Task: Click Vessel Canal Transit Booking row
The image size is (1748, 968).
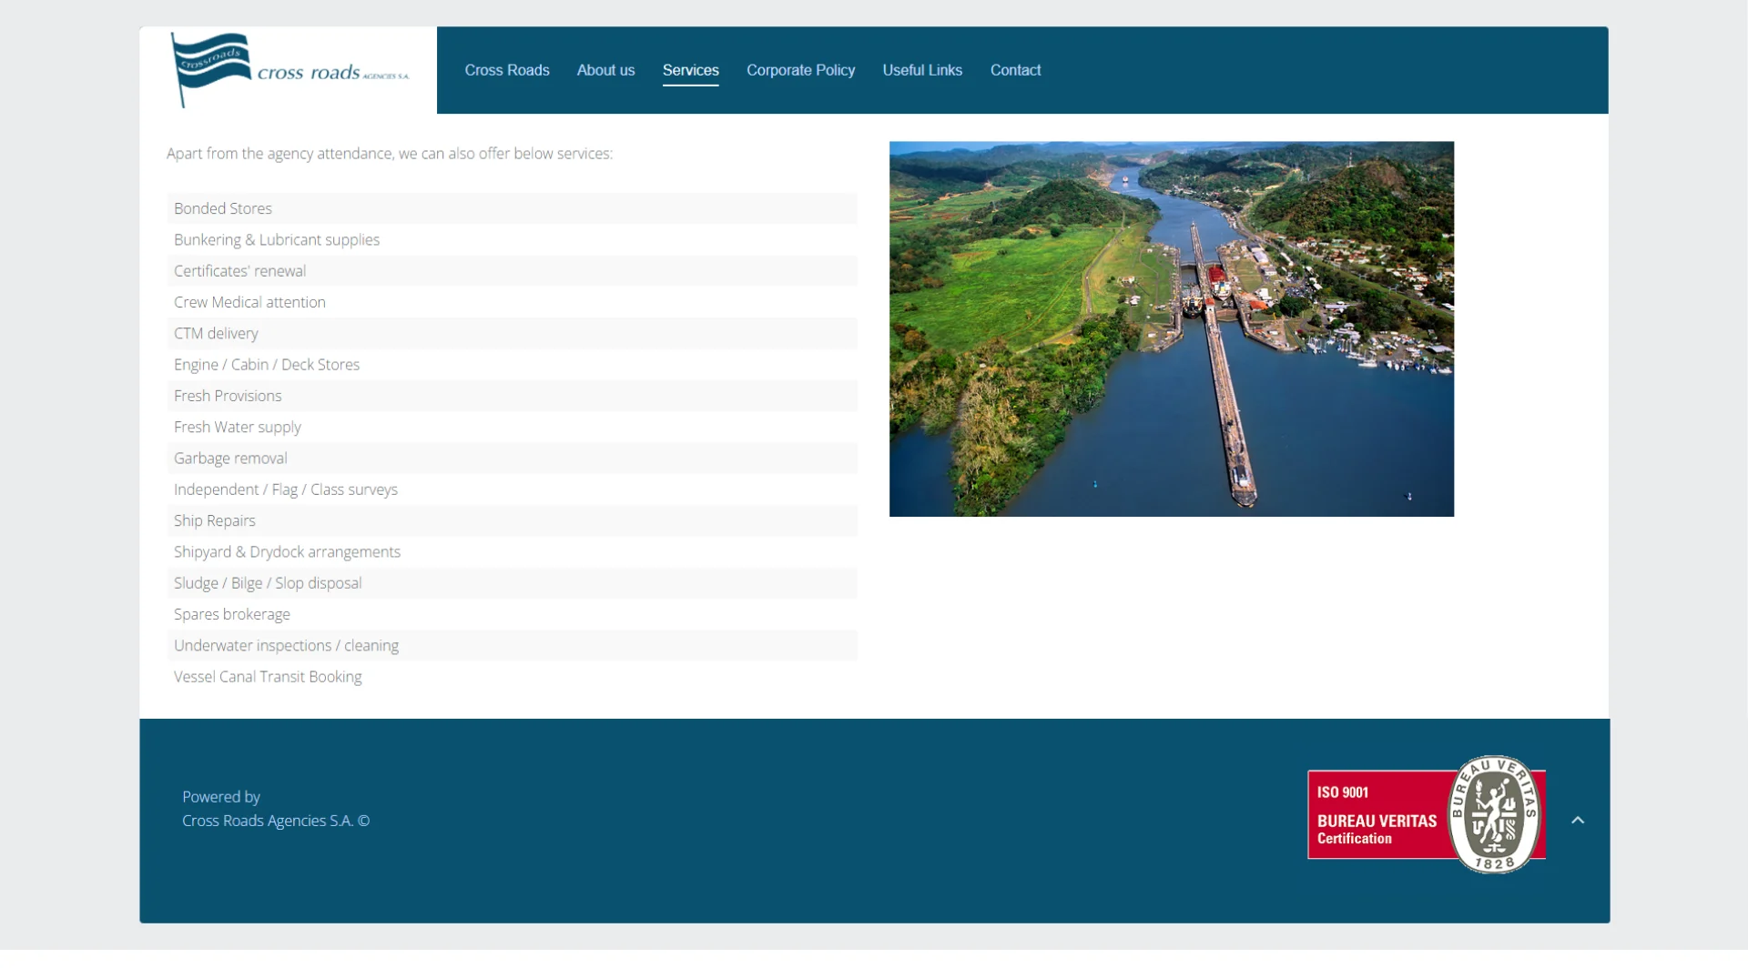Action: (513, 677)
